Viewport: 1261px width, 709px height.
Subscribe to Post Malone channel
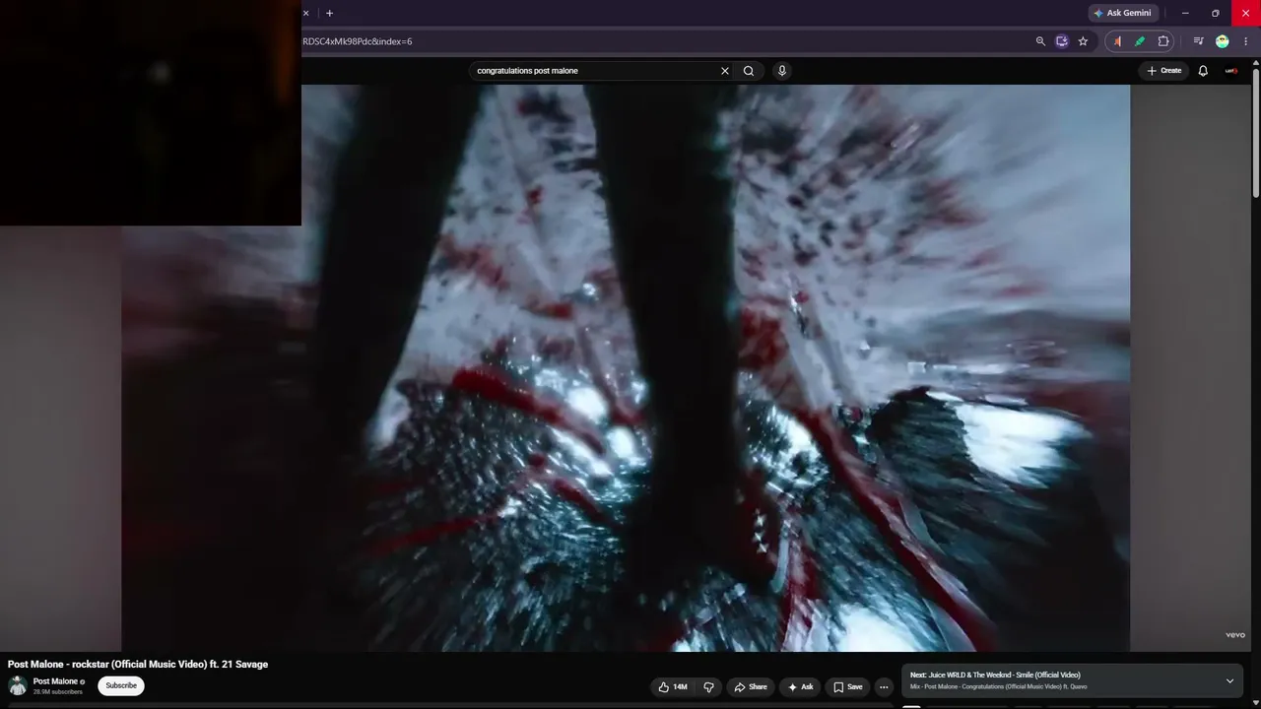[x=121, y=685]
